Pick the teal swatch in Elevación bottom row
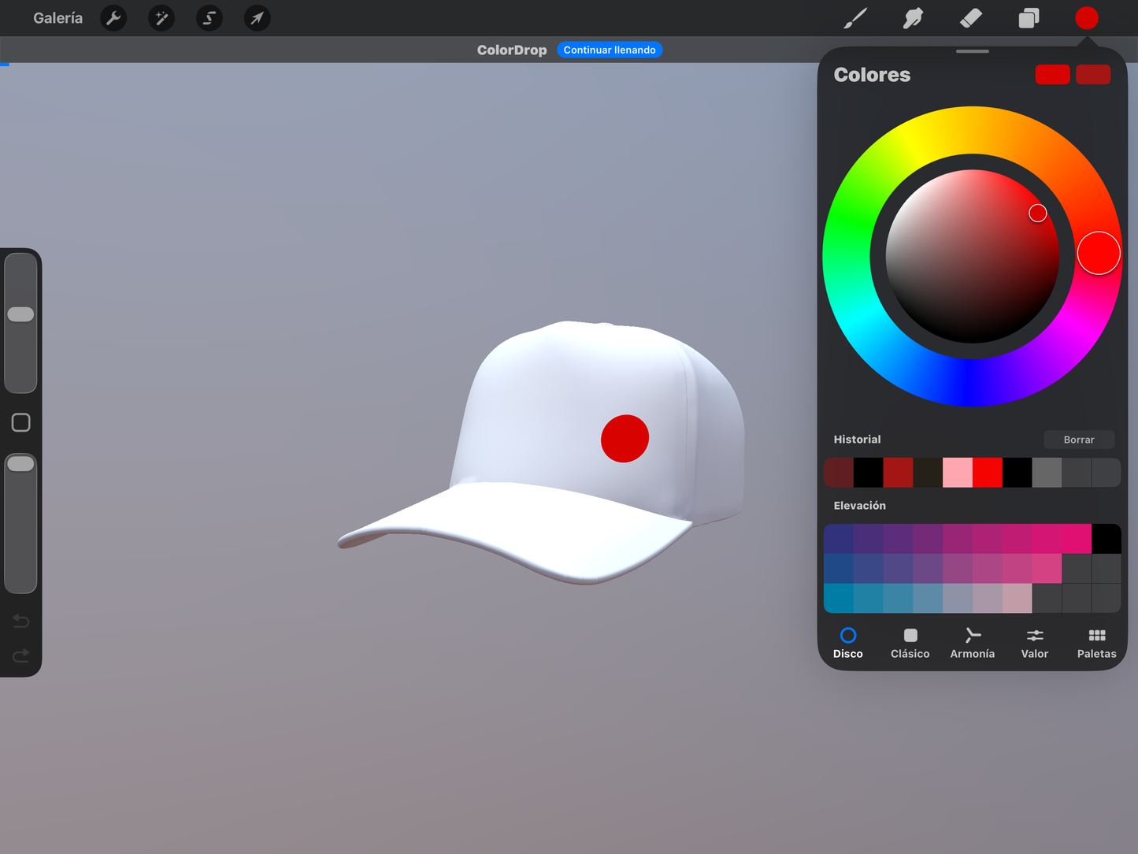 click(x=839, y=599)
